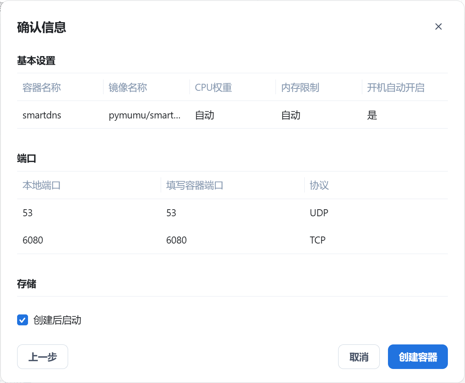The height and width of the screenshot is (383, 465).
Task: Click the 创建容器 button
Action: click(x=418, y=357)
